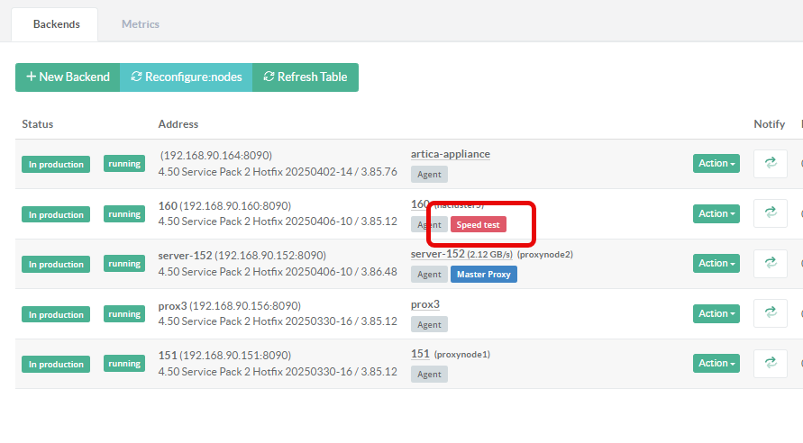Click the notify icon for prox3 row
The image size is (803, 443).
[x=770, y=313]
